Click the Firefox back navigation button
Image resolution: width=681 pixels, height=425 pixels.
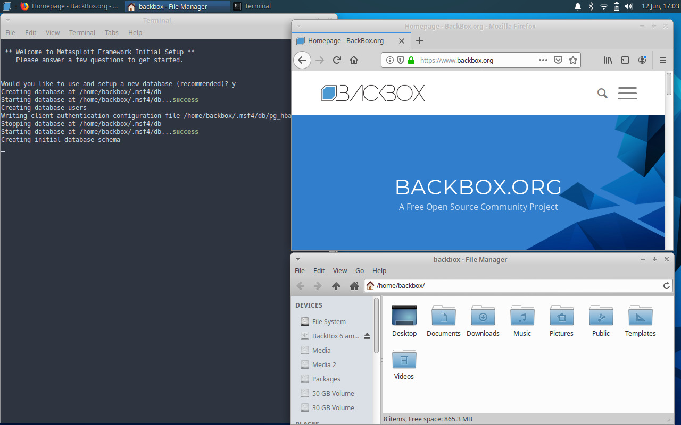tap(302, 60)
